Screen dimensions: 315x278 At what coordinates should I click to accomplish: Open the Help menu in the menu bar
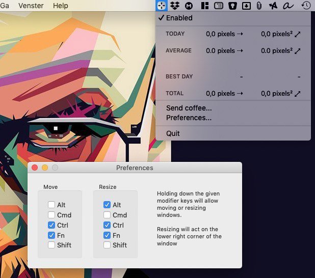coord(60,6)
